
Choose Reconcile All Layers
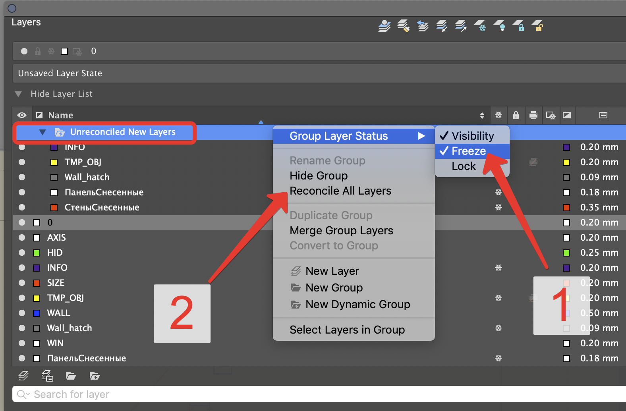[x=340, y=191]
